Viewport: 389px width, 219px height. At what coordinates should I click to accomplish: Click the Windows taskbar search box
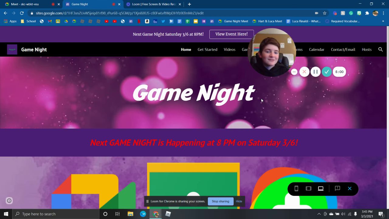click(56, 214)
